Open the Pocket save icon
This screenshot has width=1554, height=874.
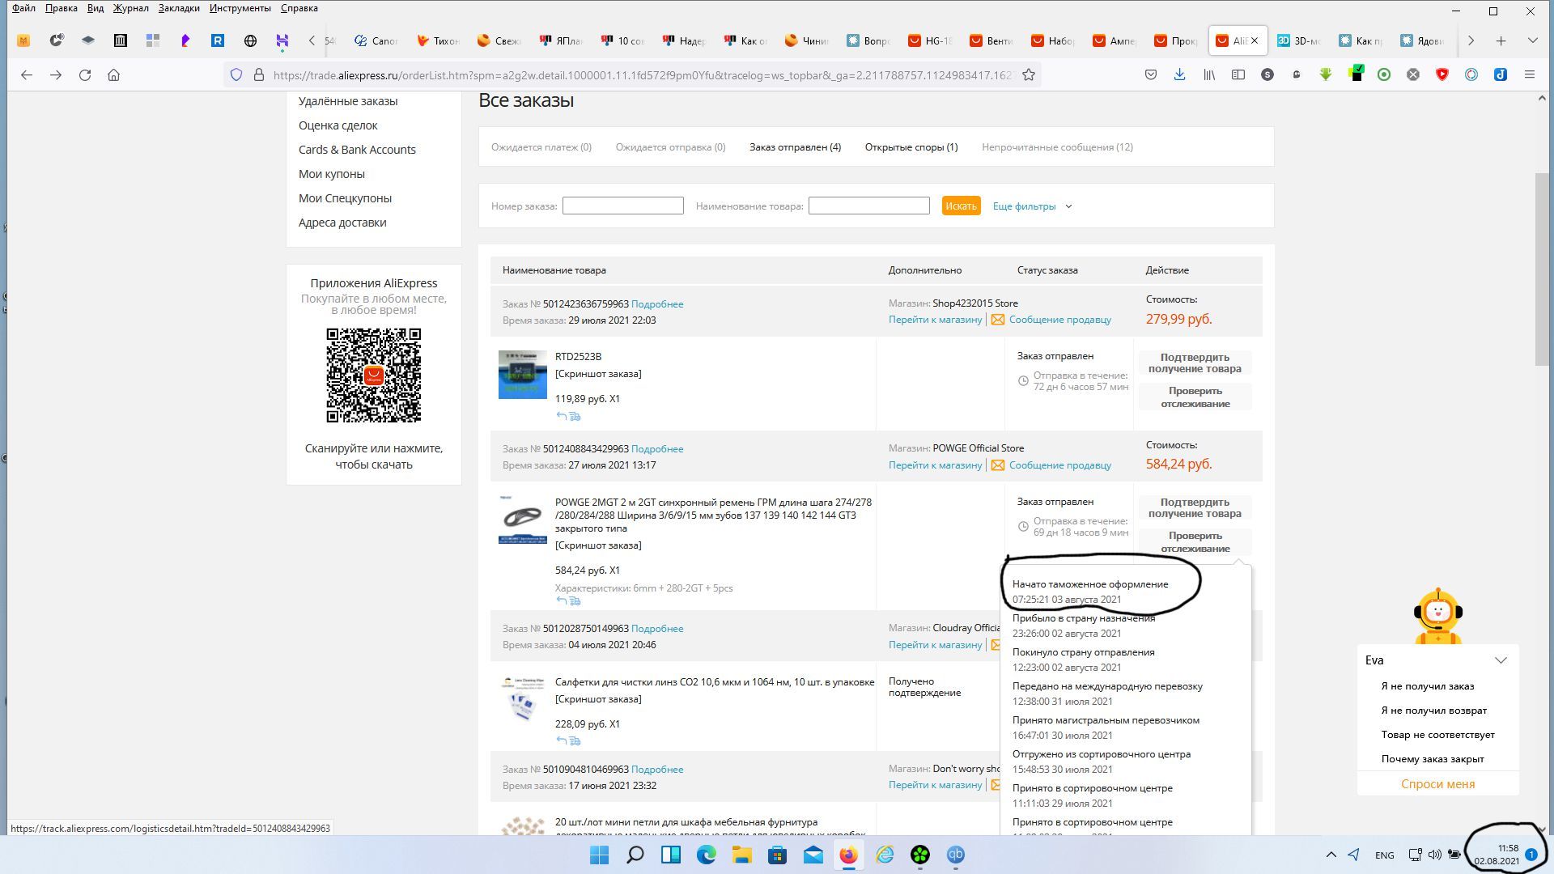(1150, 74)
